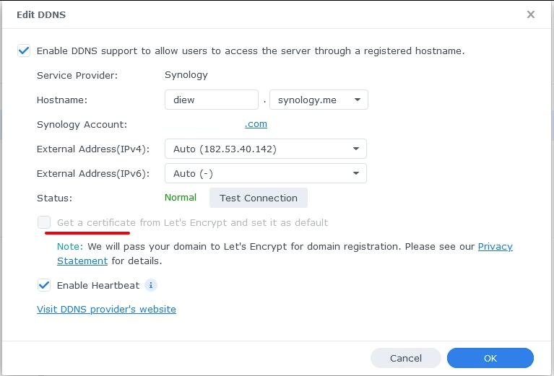
Task: Check the Let's Encrypt certificate checkbox
Action: [45, 222]
